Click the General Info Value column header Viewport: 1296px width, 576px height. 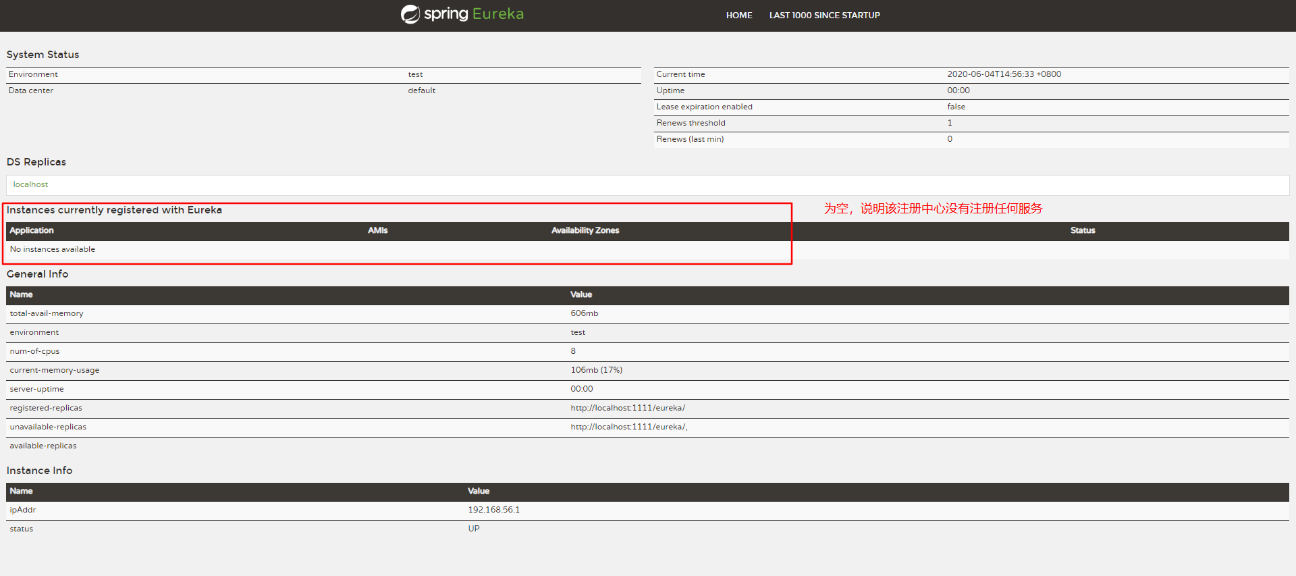pyautogui.click(x=581, y=294)
